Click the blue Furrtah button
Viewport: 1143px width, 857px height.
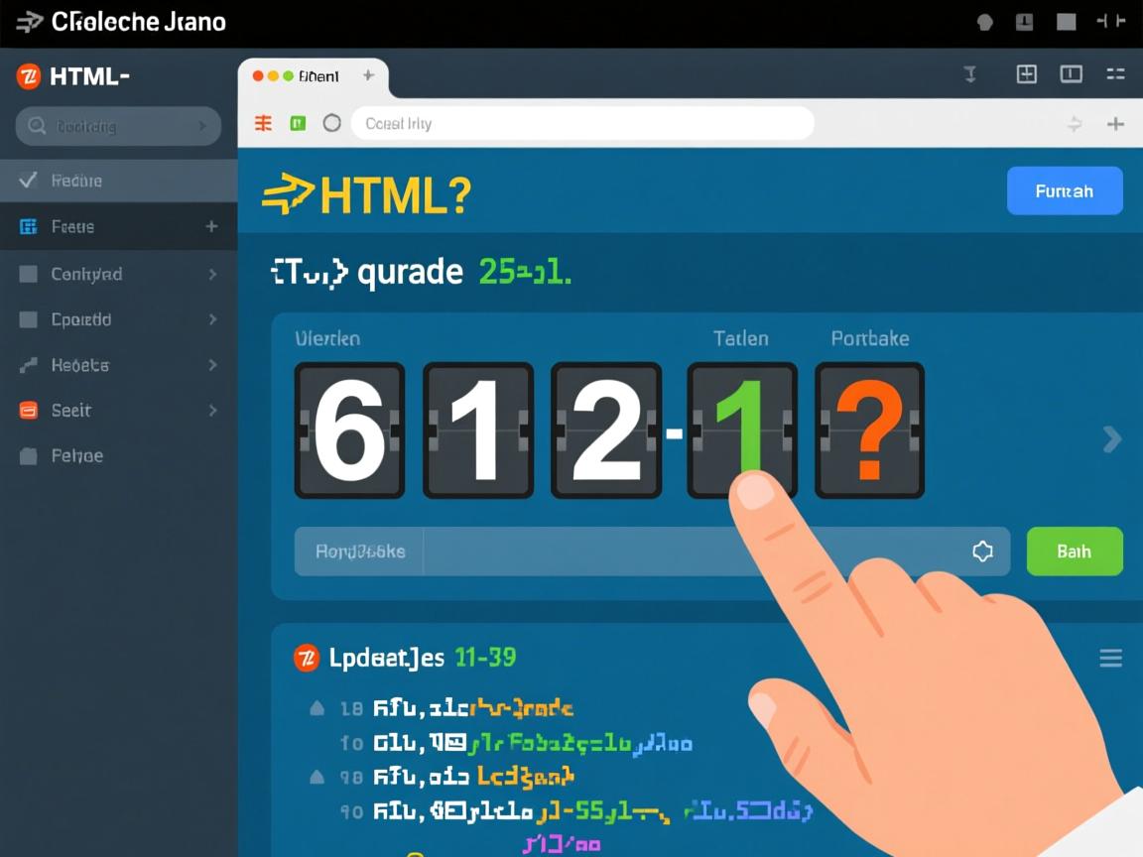pos(1064,190)
